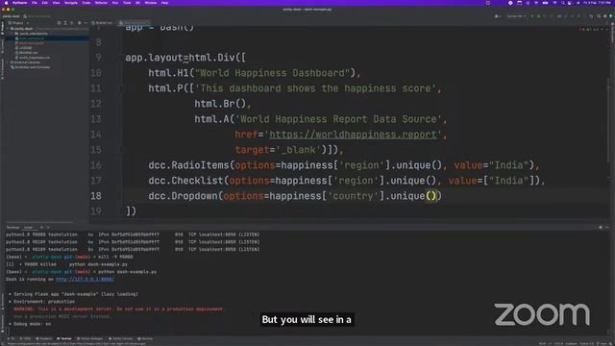This screenshot has height=346, width=615.
Task: Click dcc.Dropdown text on line 18
Action: tap(183, 196)
